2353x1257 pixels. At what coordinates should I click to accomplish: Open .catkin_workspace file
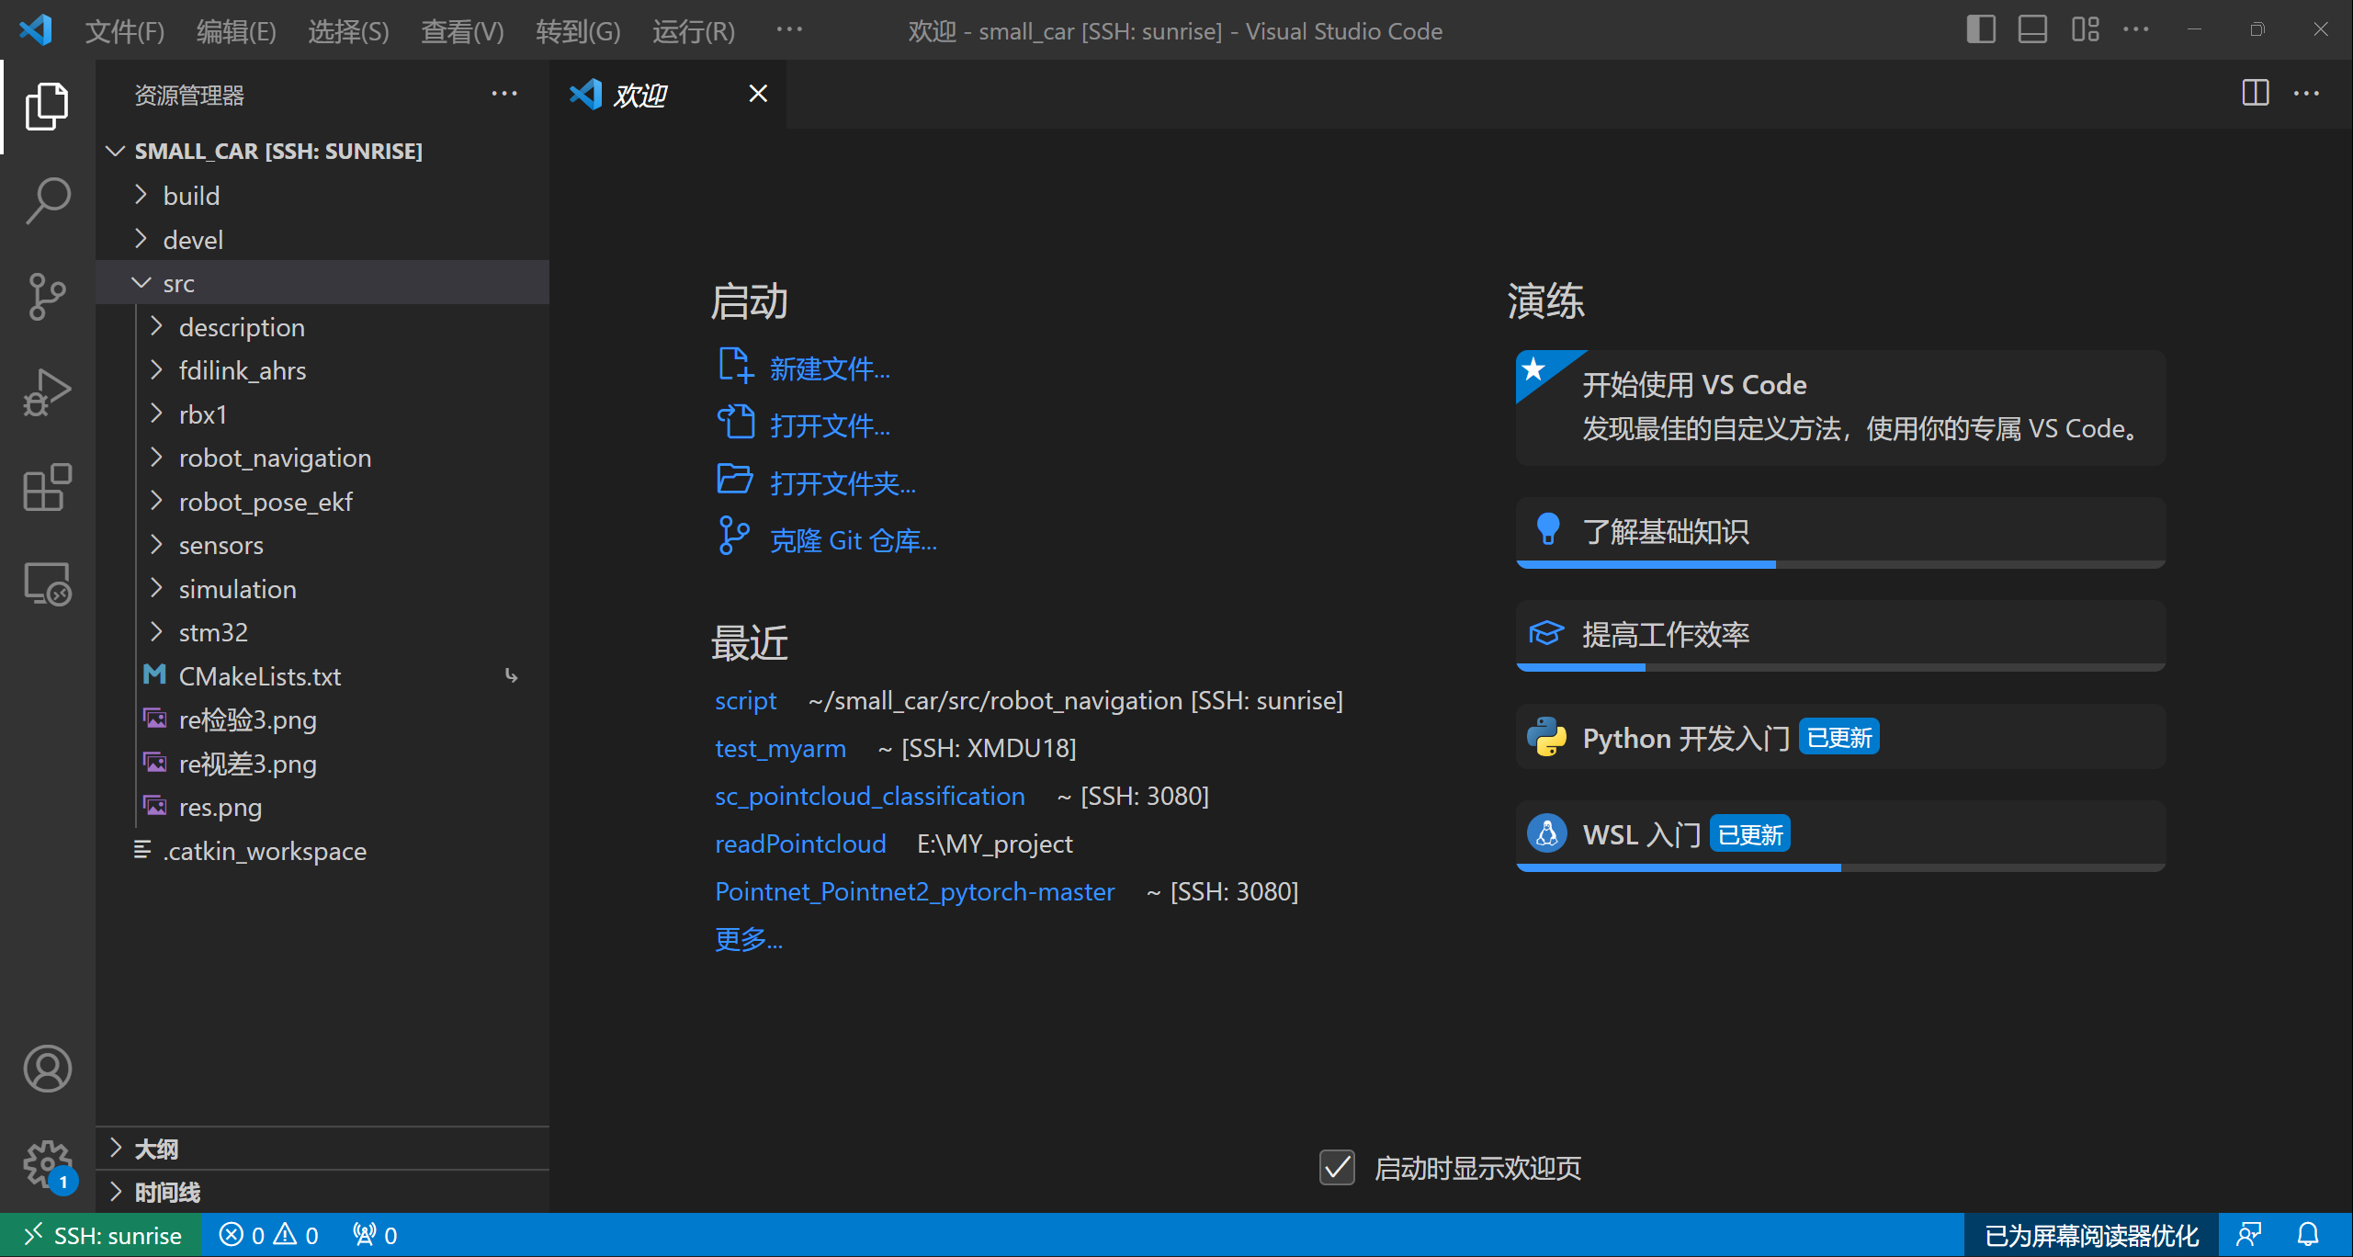(322, 851)
